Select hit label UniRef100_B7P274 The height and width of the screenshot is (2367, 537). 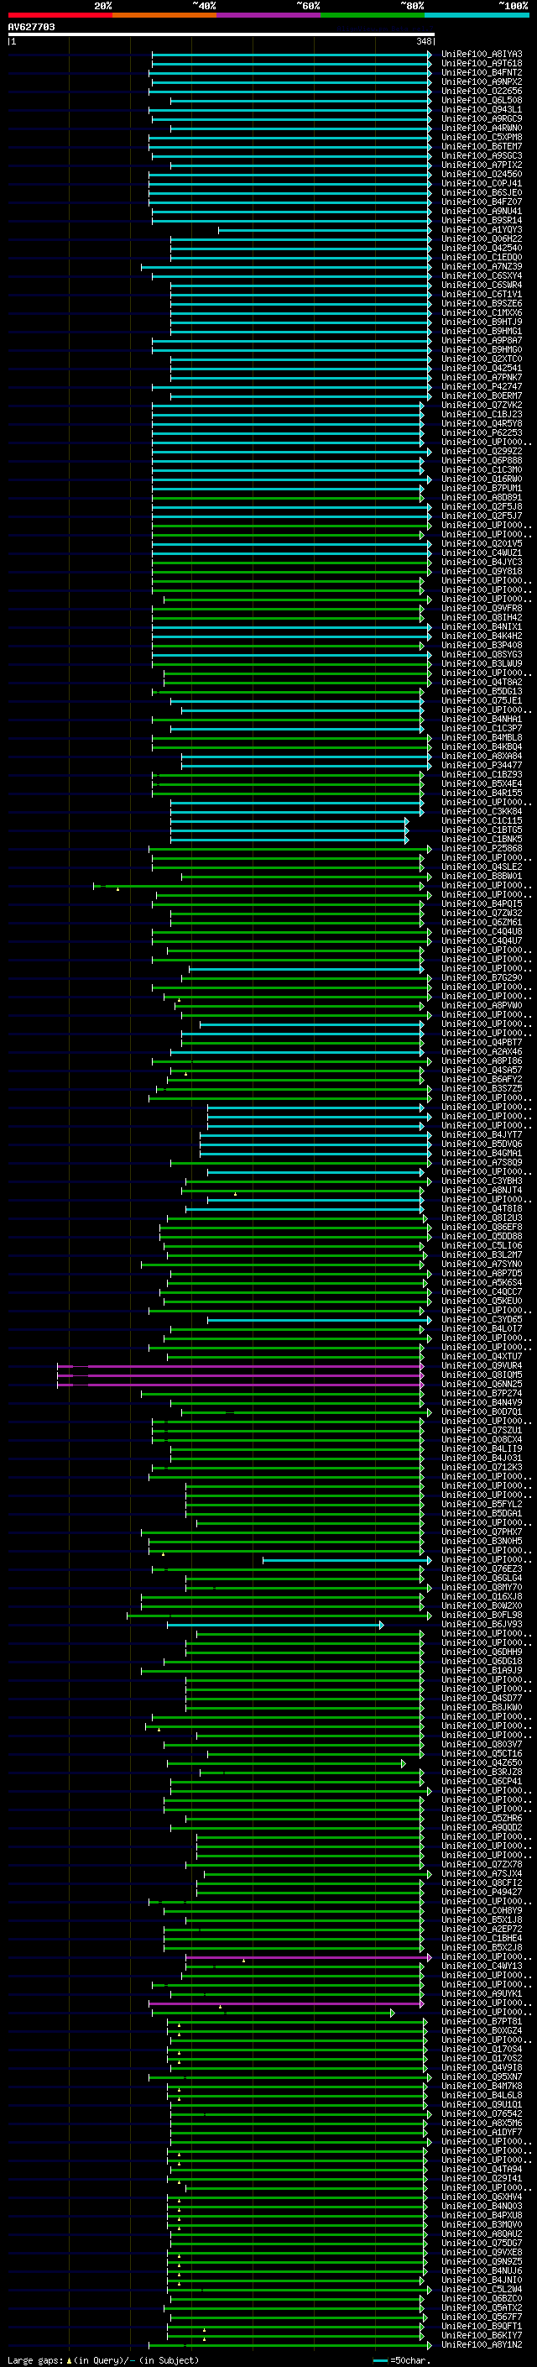[481, 1394]
